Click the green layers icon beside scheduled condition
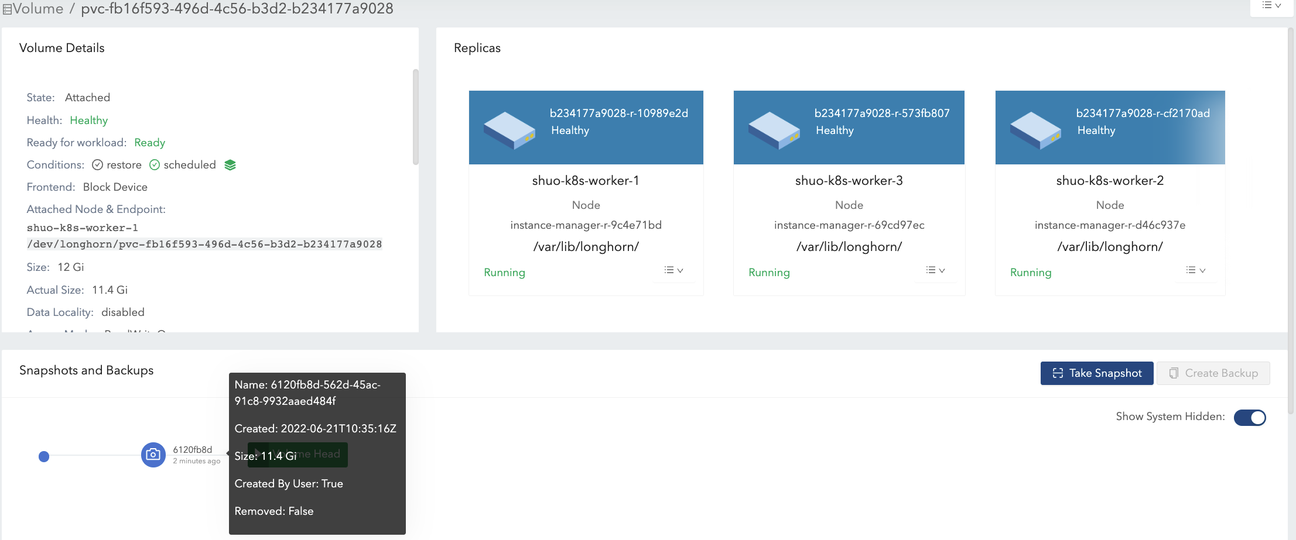 230,165
